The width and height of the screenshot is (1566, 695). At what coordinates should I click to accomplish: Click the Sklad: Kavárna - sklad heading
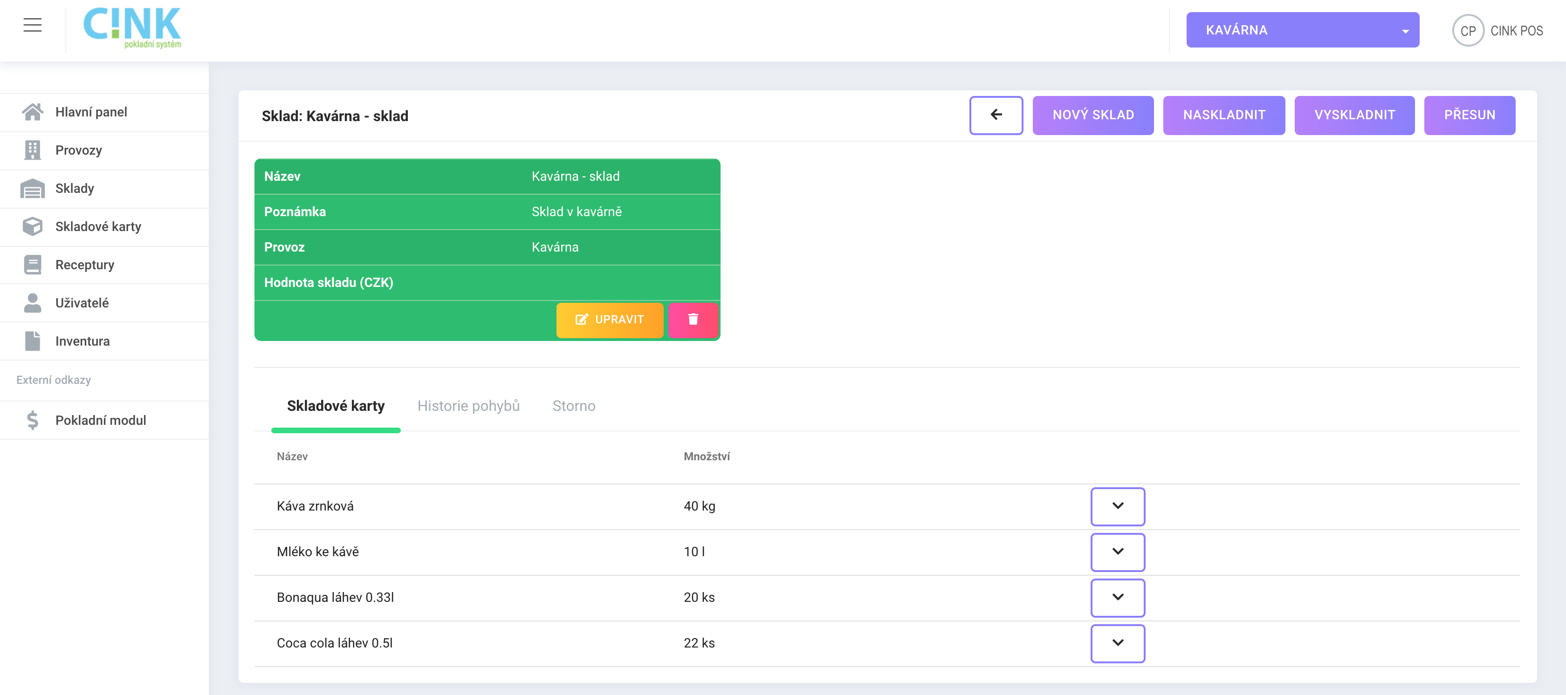click(335, 116)
